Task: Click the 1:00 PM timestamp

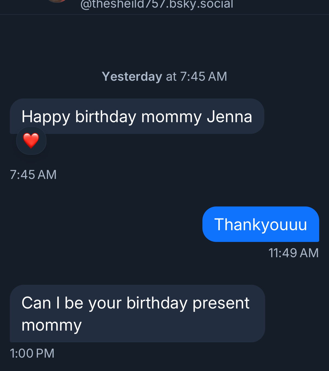Action: [x=32, y=353]
